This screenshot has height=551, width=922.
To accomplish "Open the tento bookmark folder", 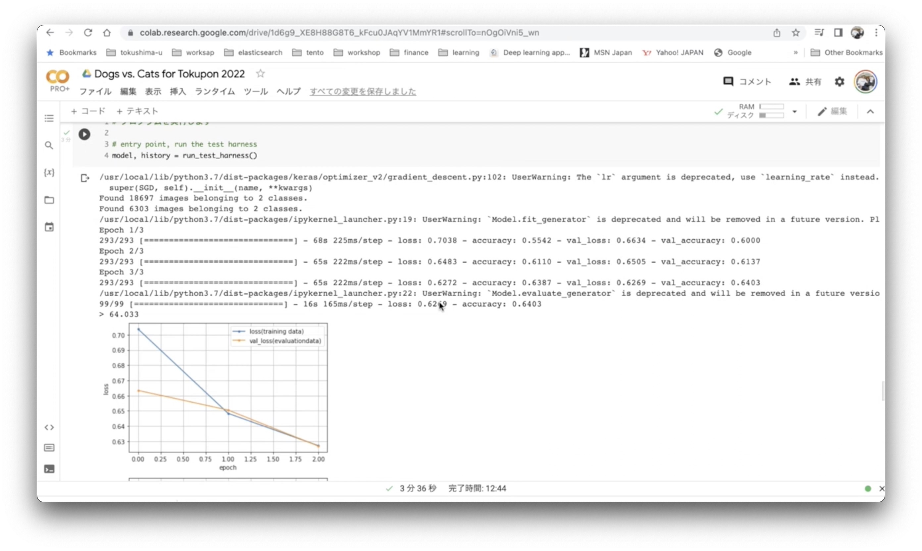I will (x=308, y=52).
